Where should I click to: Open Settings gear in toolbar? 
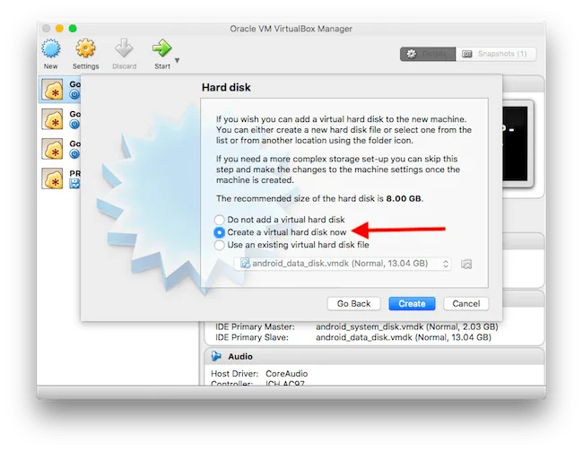[85, 48]
